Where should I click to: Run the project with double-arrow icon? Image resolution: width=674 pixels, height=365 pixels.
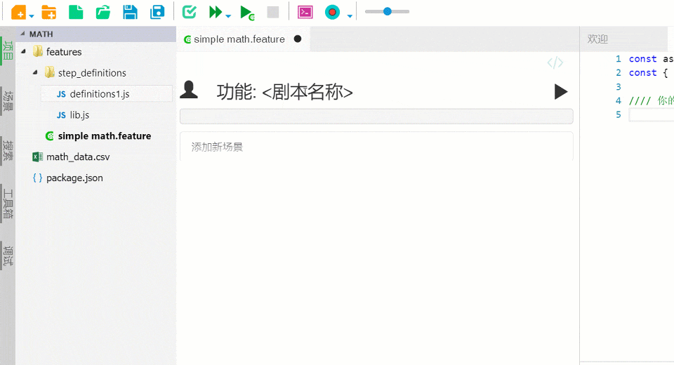tap(216, 12)
